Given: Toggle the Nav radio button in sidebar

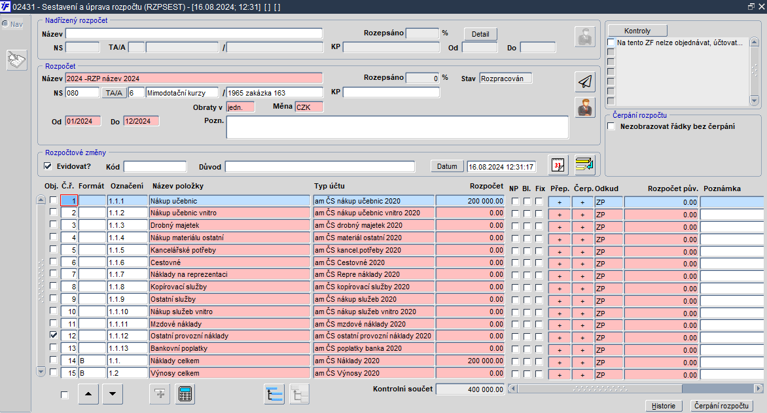Looking at the screenshot, I should pyautogui.click(x=5, y=24).
